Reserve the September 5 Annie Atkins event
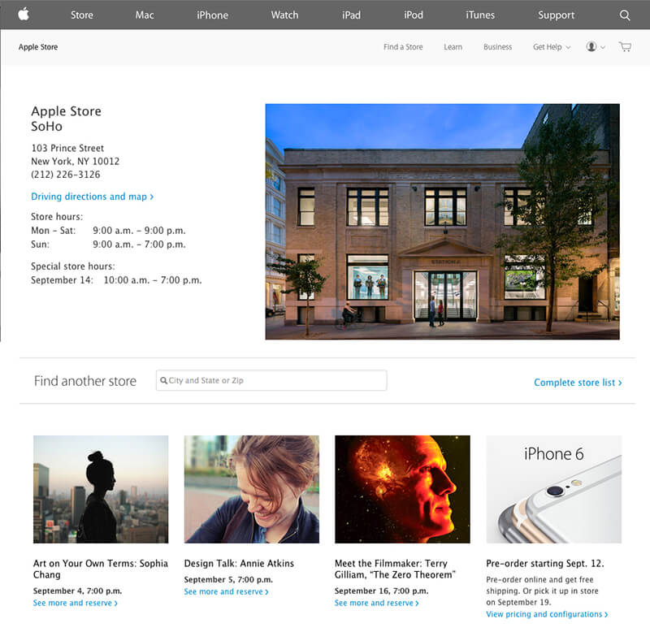The image size is (650, 632). tap(227, 591)
